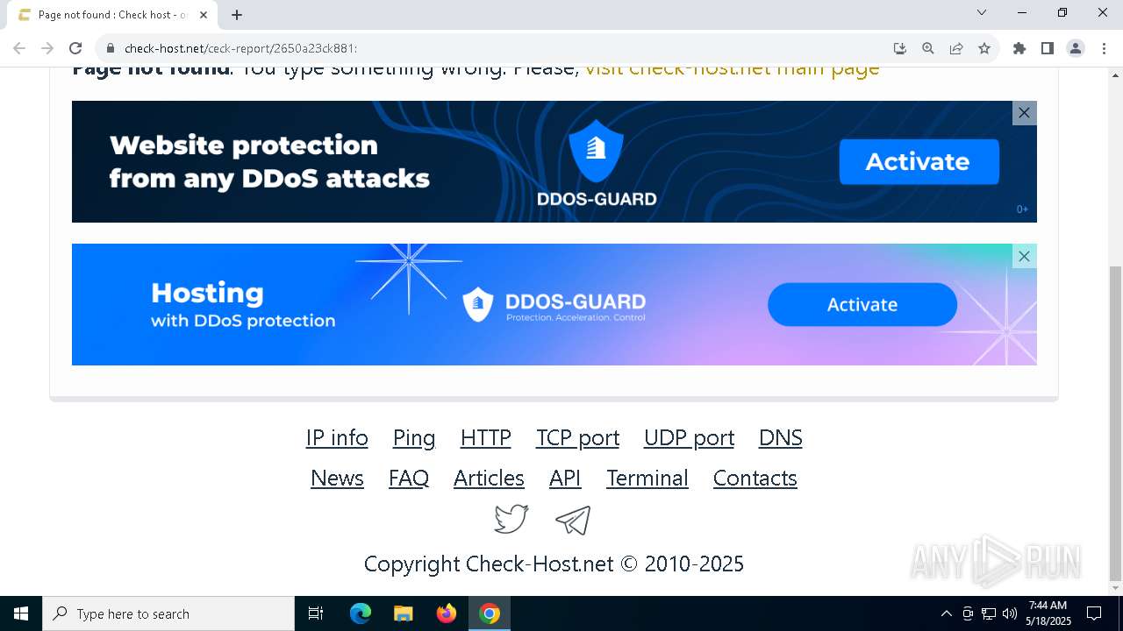
Task: Open the DNS check link
Action: (781, 437)
